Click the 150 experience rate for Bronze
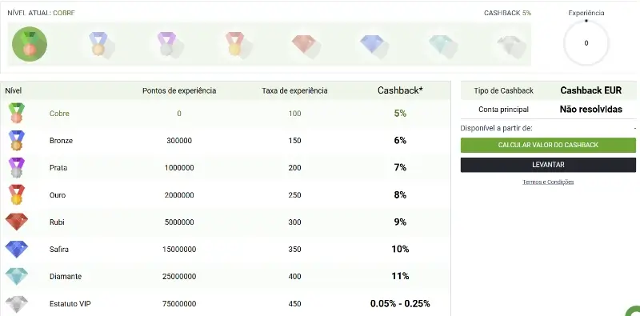 coord(294,141)
